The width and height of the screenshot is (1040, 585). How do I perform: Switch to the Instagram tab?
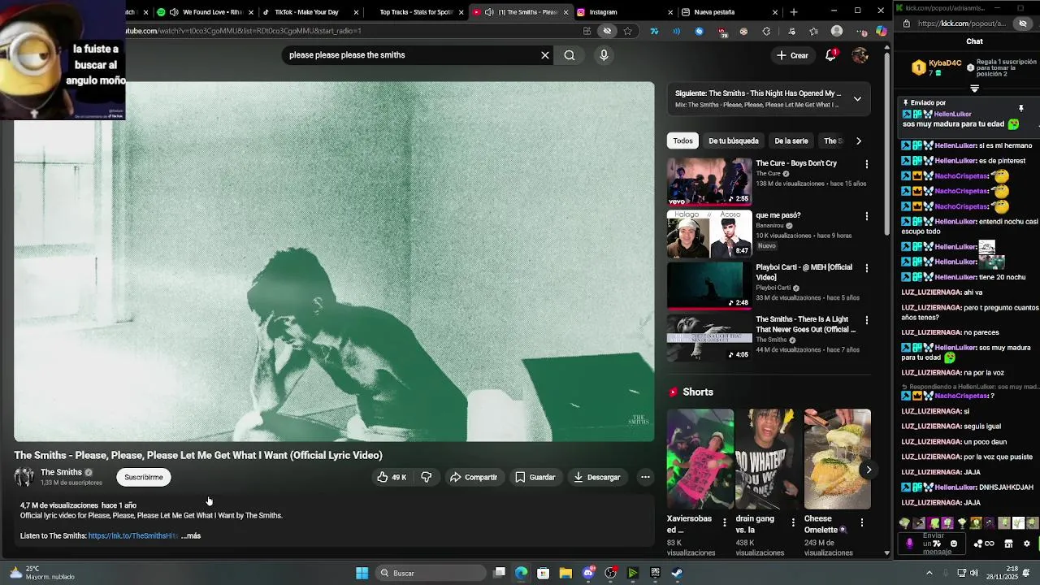pos(626,12)
